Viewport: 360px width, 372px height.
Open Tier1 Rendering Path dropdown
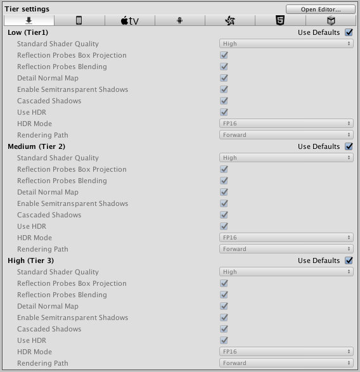tap(286, 135)
